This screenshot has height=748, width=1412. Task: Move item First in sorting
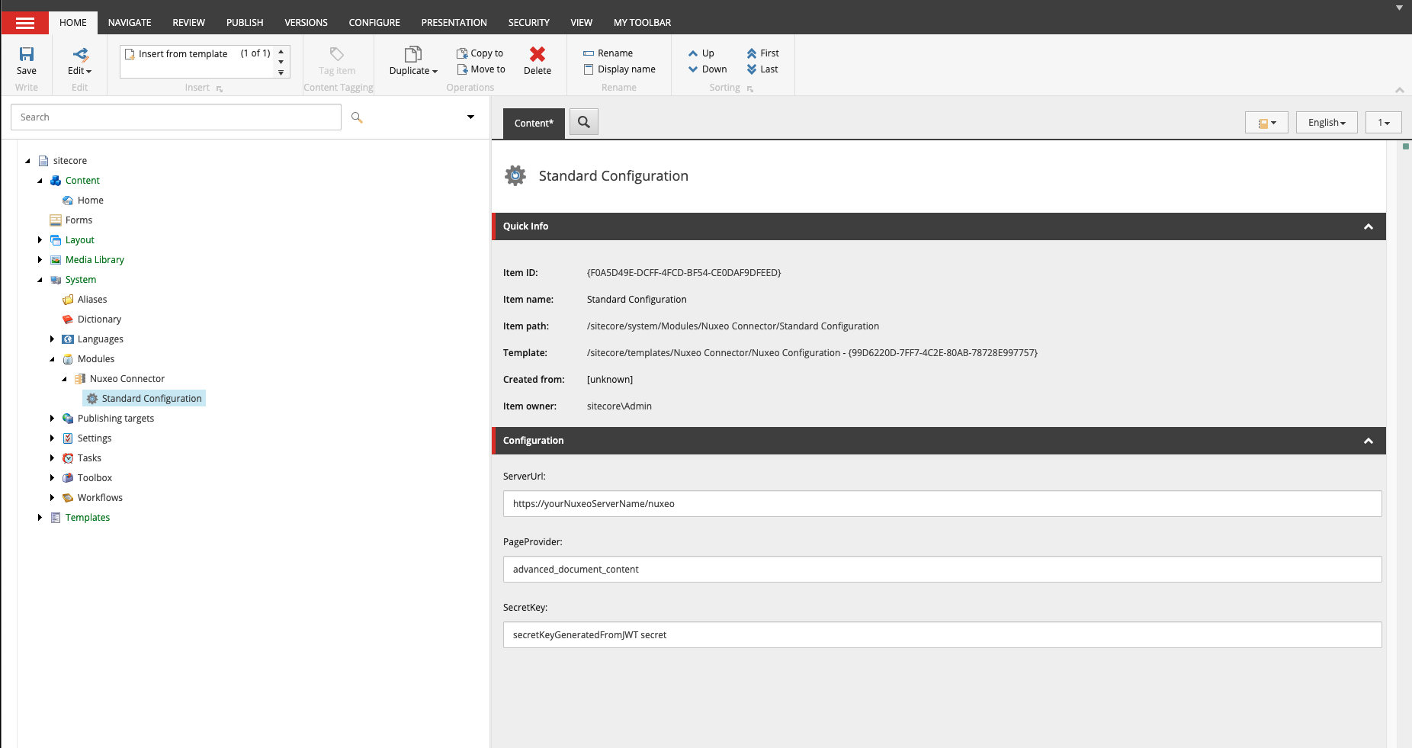(762, 53)
